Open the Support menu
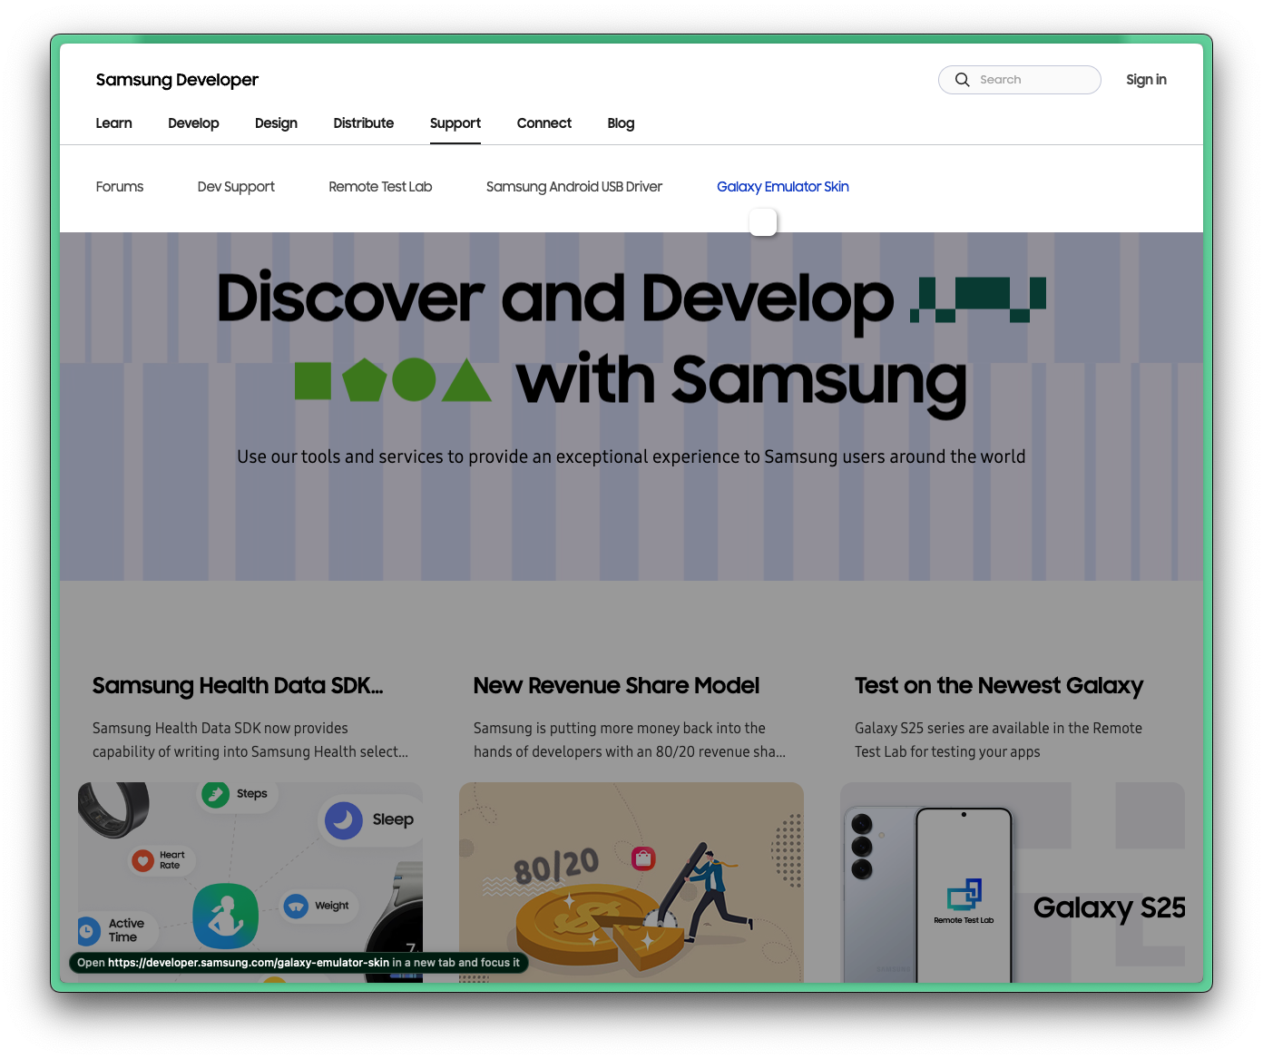1263x1059 pixels. coord(455,123)
